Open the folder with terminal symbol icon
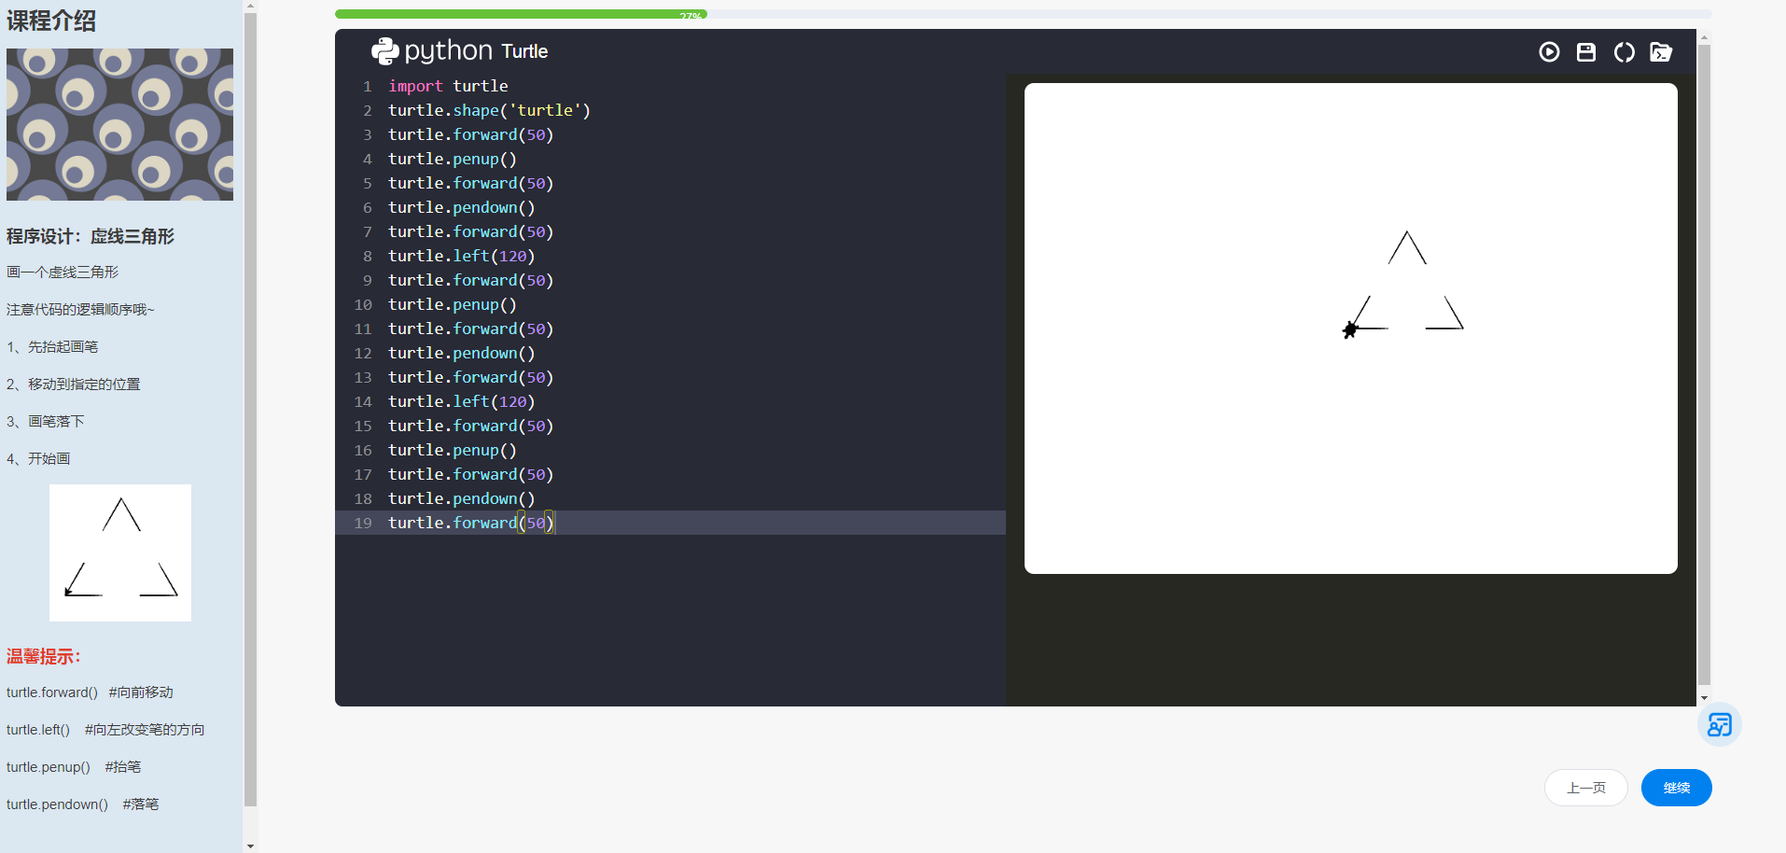 [1661, 52]
